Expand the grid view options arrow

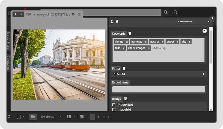pyautogui.click(x=74, y=117)
